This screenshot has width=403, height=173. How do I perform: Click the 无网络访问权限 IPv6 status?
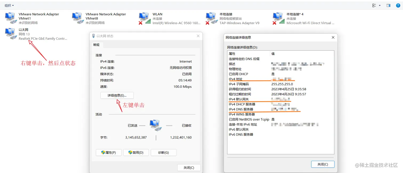pos(181,68)
